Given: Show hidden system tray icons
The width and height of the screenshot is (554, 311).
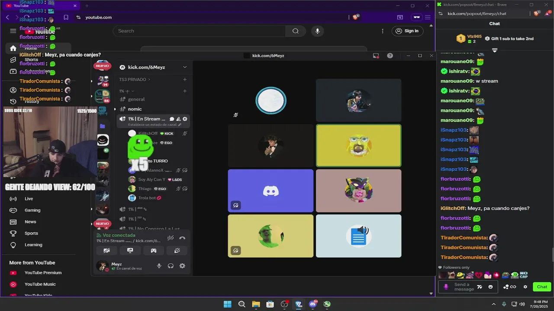Looking at the screenshot, I should point(493,304).
